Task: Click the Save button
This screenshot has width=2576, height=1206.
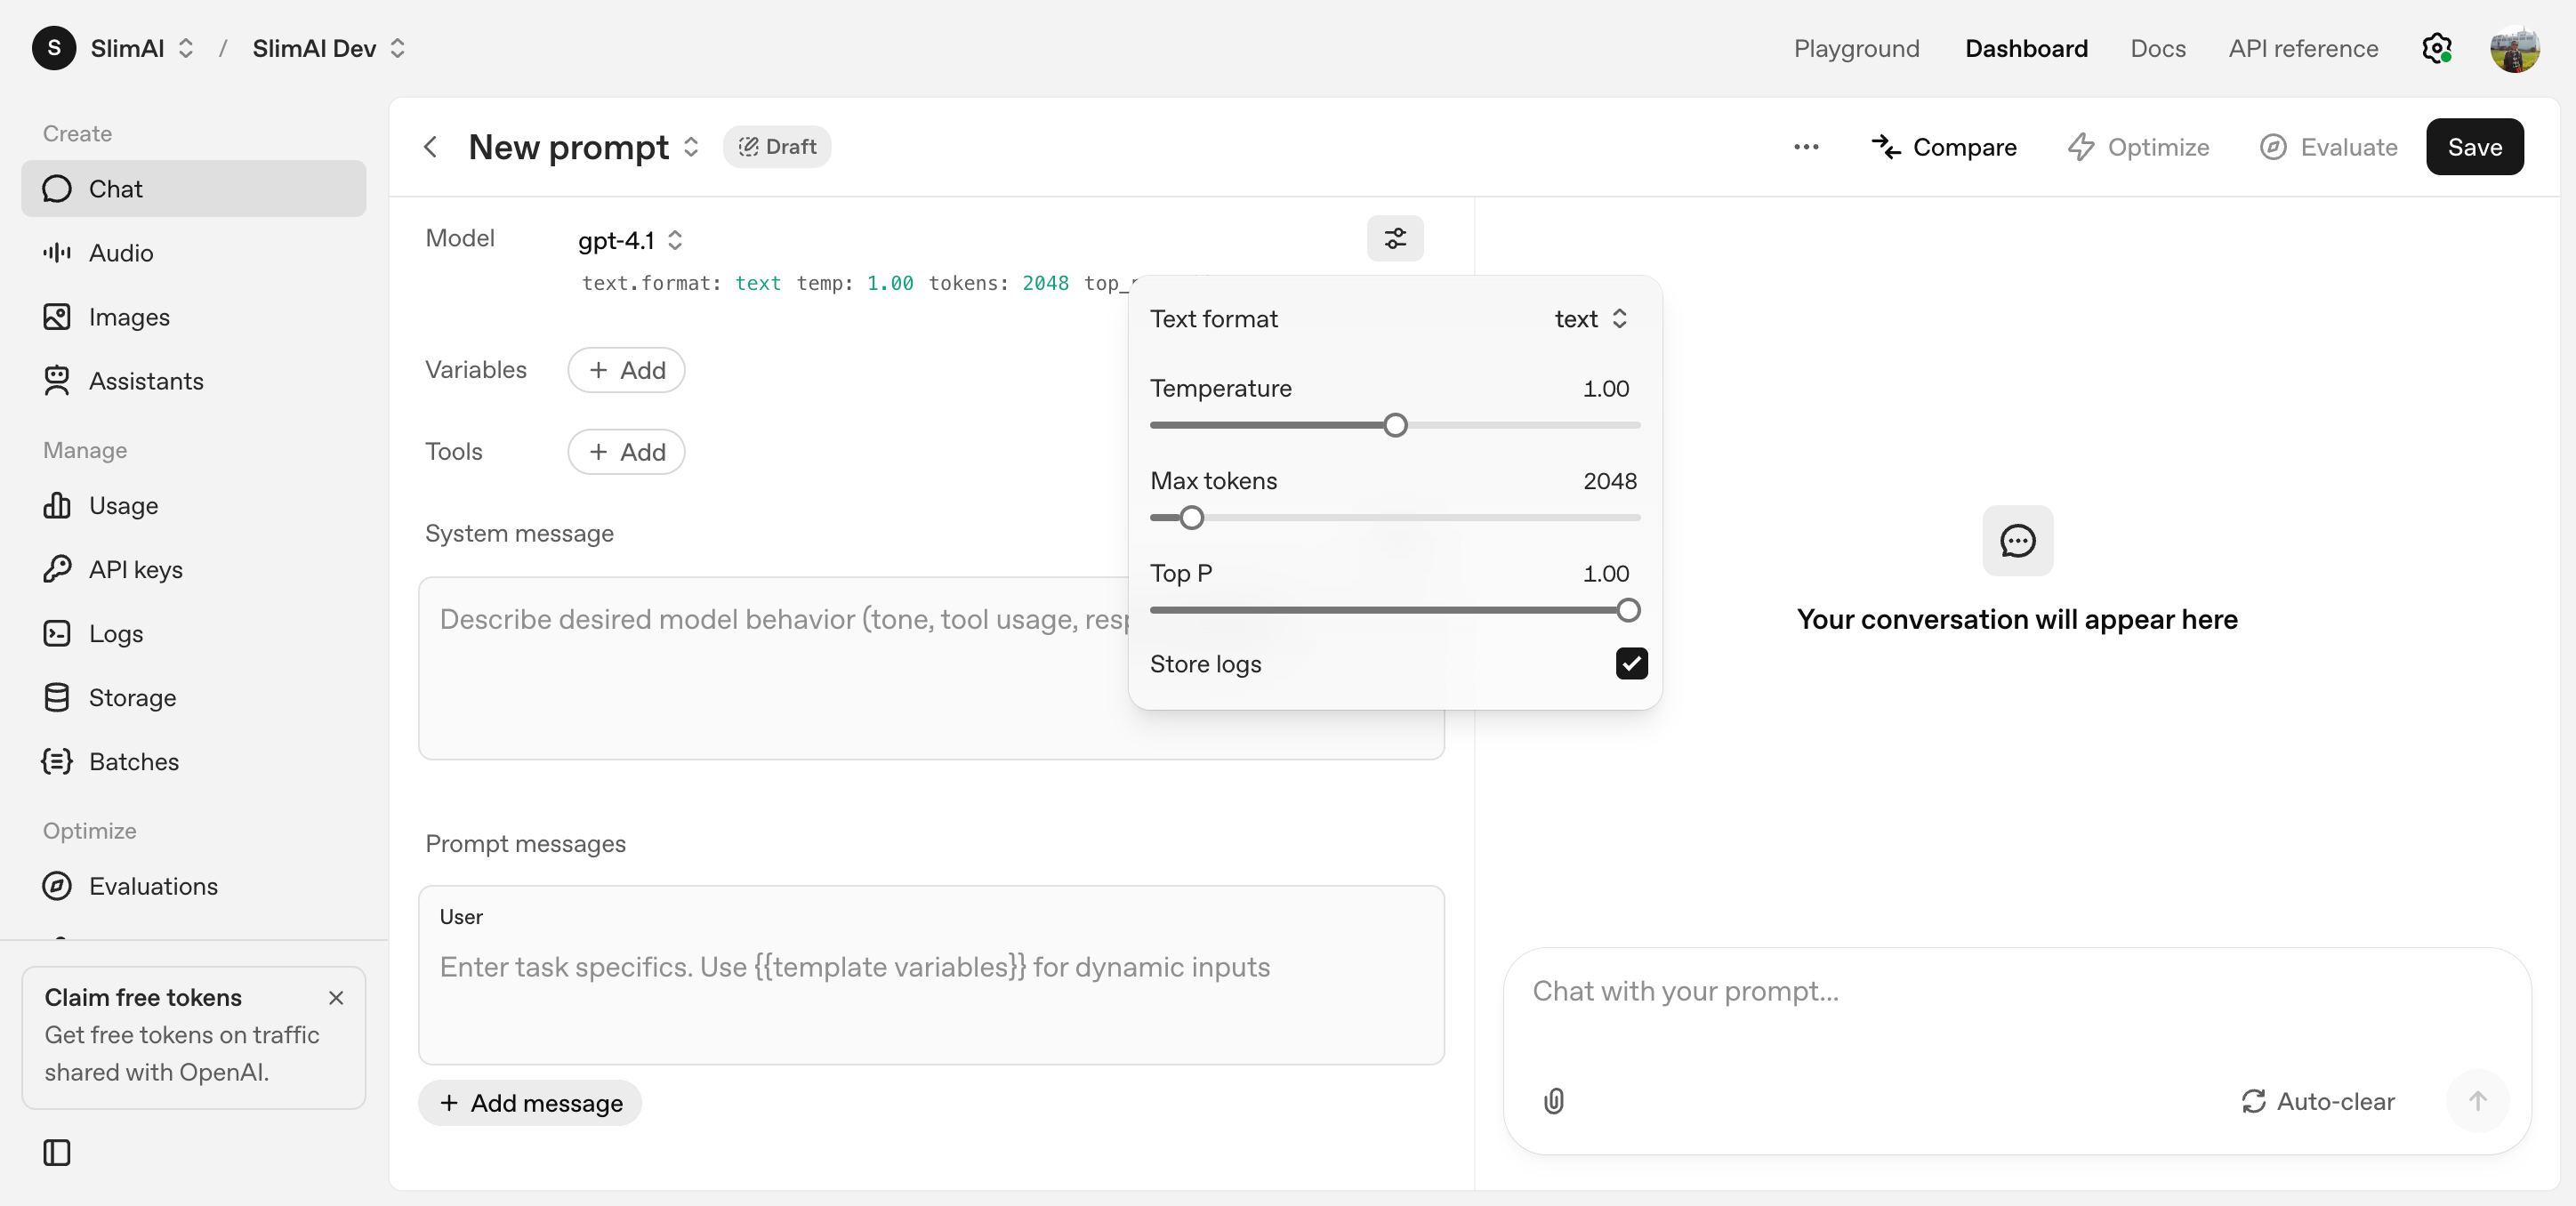Action: pyautogui.click(x=2474, y=147)
